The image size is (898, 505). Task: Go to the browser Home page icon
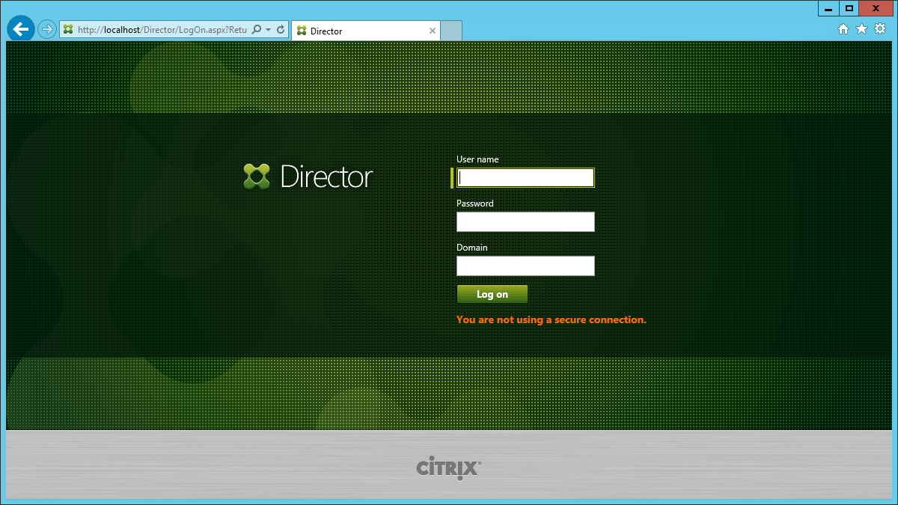[x=843, y=29]
